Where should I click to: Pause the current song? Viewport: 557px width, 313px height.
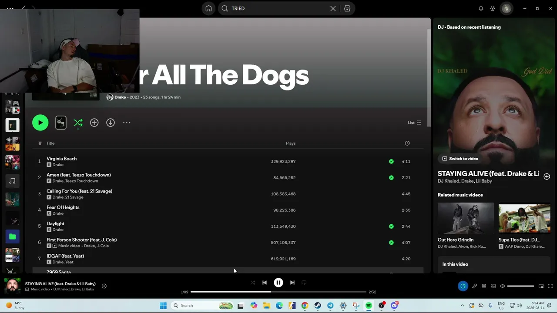pyautogui.click(x=278, y=283)
